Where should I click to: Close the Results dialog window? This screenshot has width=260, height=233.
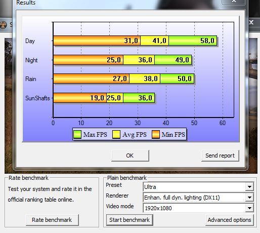coord(234,2)
